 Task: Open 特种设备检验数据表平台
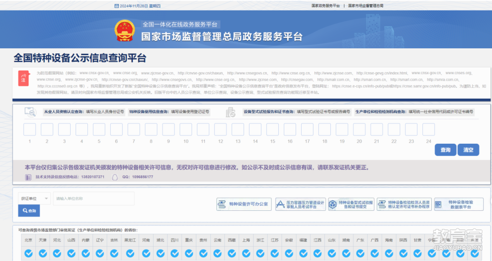click(459, 204)
